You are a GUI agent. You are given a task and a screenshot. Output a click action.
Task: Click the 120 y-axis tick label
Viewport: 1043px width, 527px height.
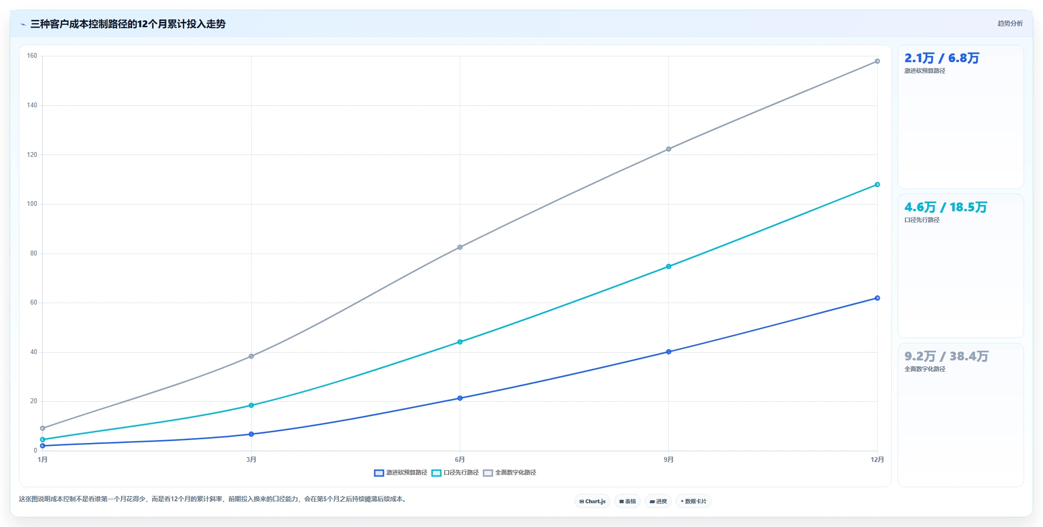click(x=32, y=155)
